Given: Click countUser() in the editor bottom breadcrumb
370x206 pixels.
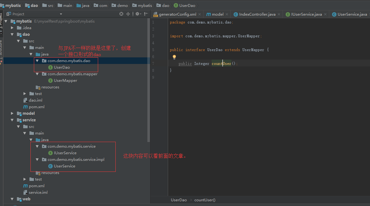Looking at the screenshot, I should [x=205, y=200].
